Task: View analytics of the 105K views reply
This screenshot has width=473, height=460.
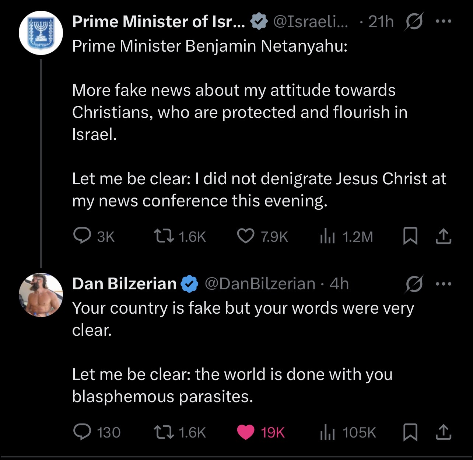Action: tap(327, 432)
